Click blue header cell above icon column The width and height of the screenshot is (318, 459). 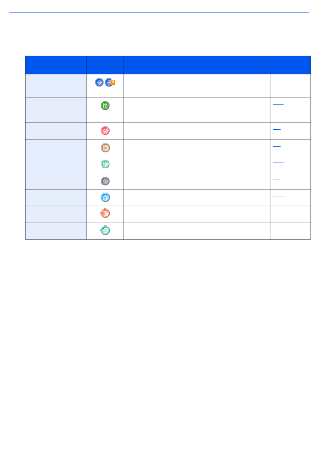click(x=105, y=65)
